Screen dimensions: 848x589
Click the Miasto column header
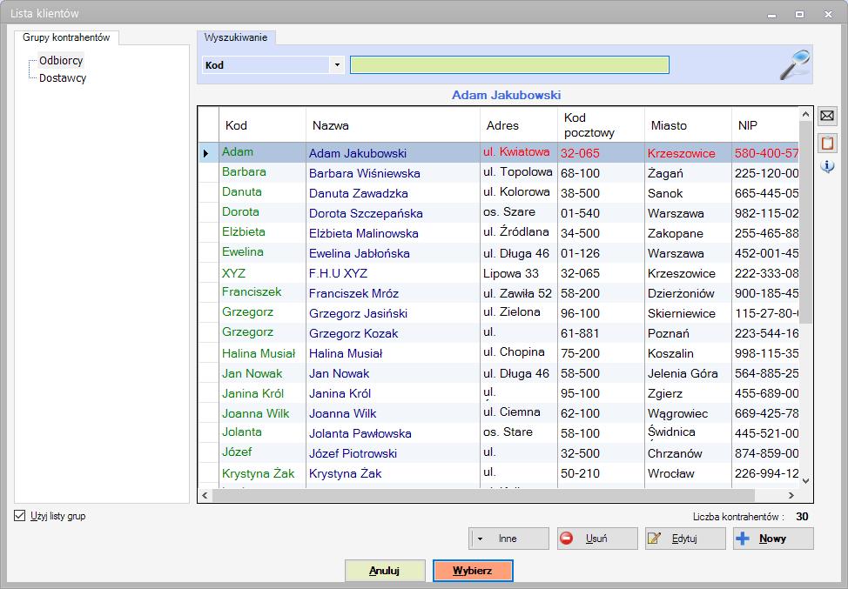(x=688, y=124)
